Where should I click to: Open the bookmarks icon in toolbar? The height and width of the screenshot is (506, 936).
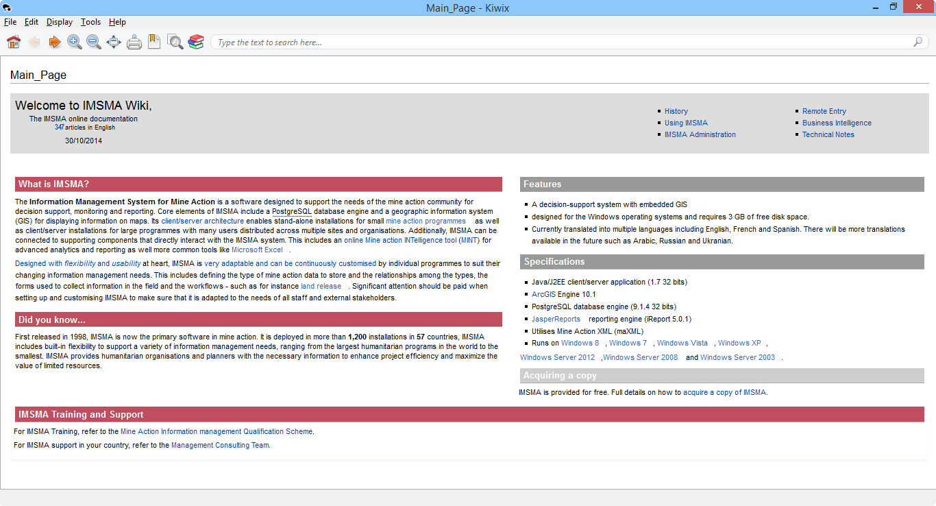(x=154, y=43)
